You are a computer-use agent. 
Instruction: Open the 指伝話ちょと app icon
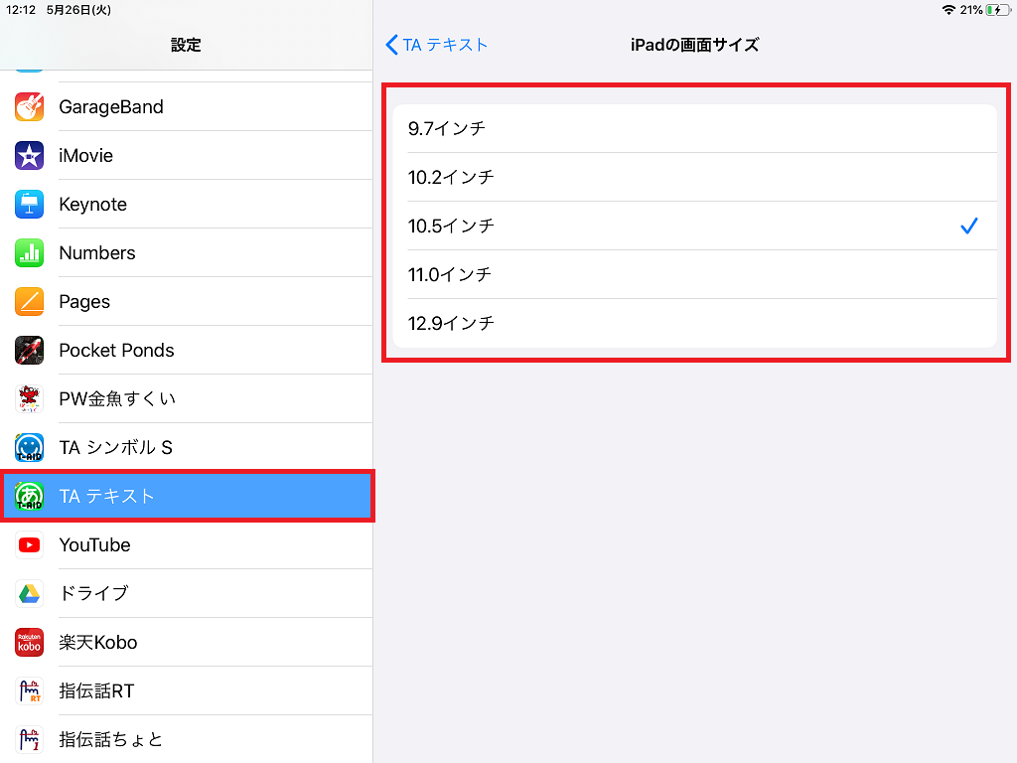pyautogui.click(x=29, y=739)
